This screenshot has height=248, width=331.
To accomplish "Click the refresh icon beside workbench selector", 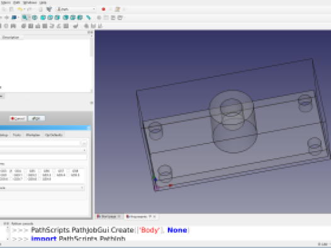I will (x=49, y=9).
